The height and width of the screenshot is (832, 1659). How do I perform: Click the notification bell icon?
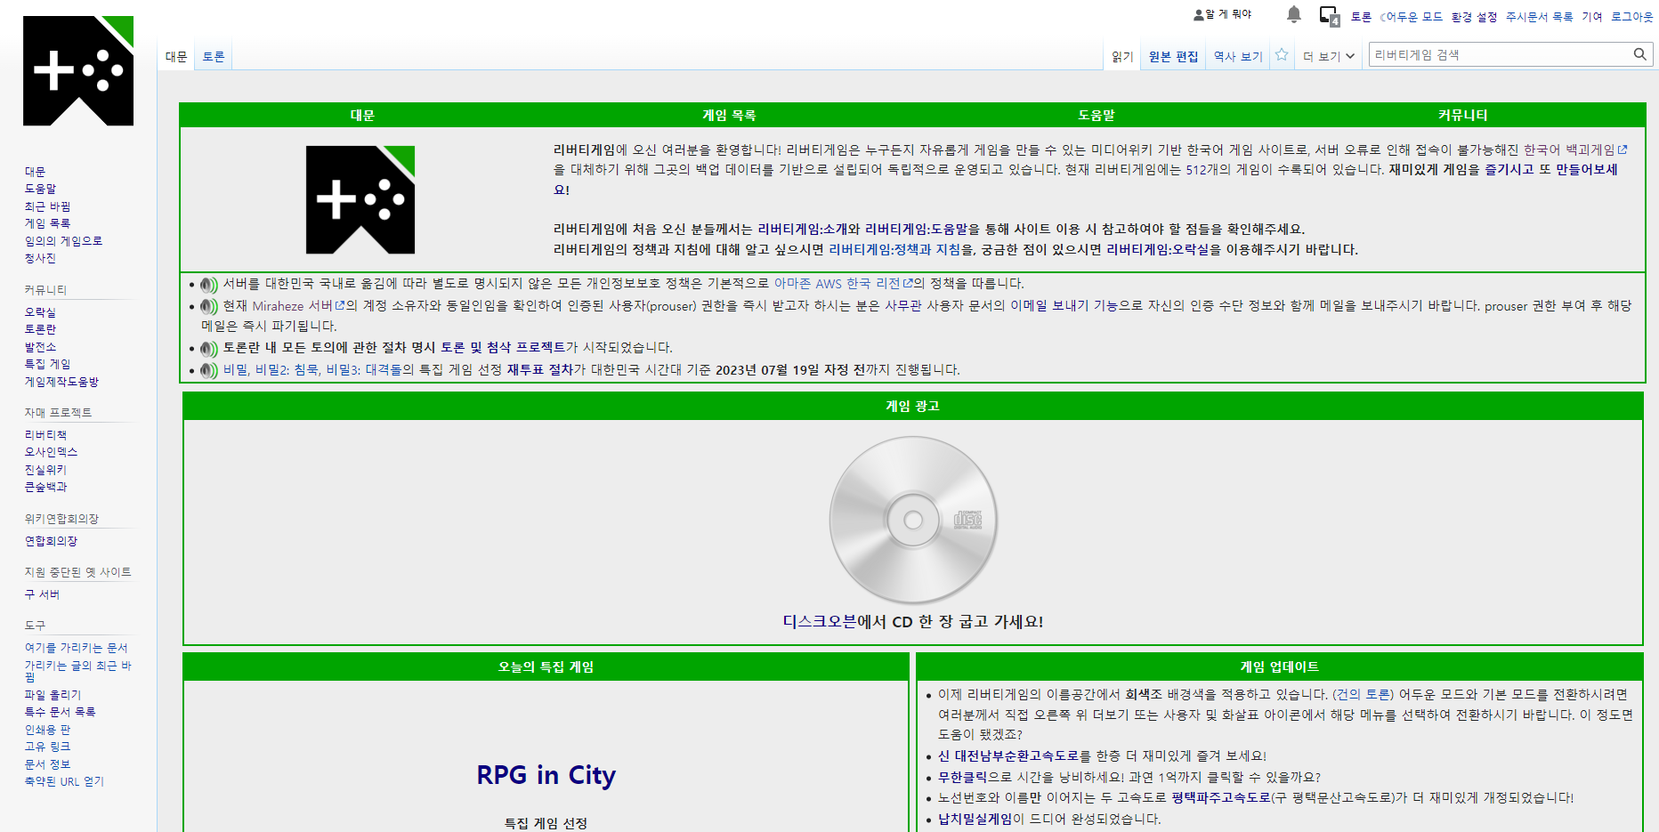(1294, 14)
